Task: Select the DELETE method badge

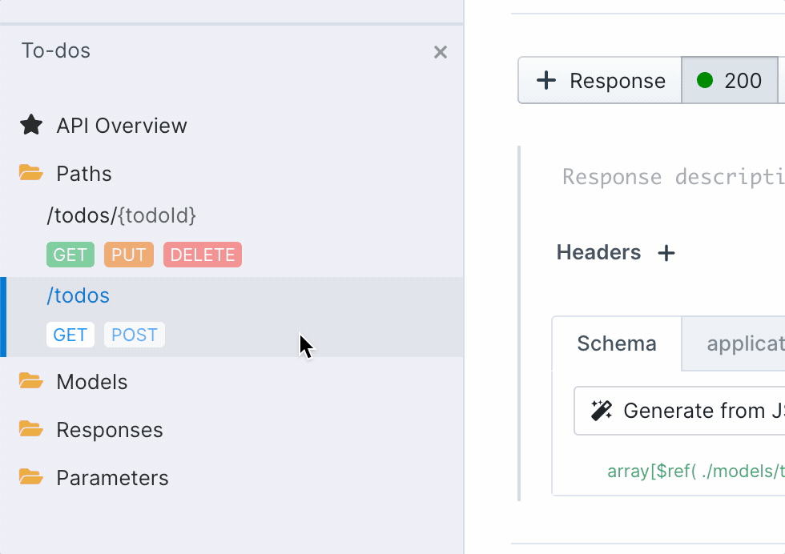Action: coord(202,255)
